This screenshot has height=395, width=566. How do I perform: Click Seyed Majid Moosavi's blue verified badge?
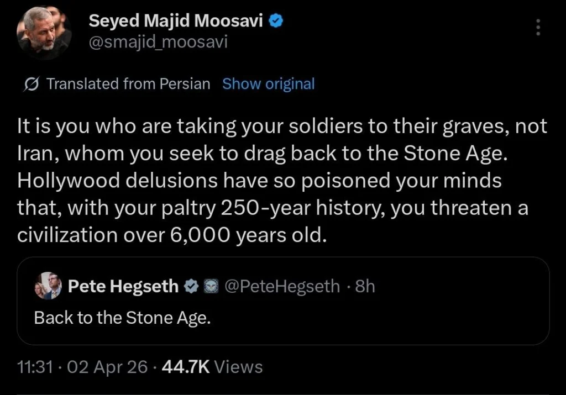click(276, 22)
